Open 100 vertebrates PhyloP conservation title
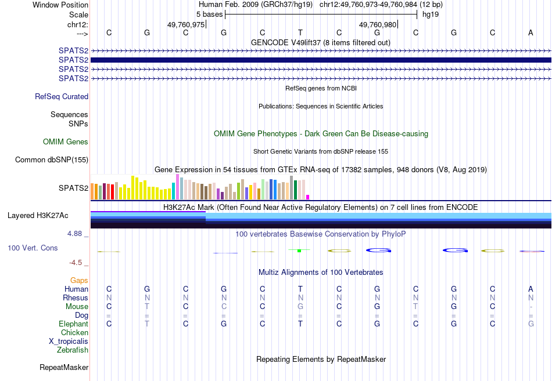Screen dimensions: 552x381 (321, 234)
